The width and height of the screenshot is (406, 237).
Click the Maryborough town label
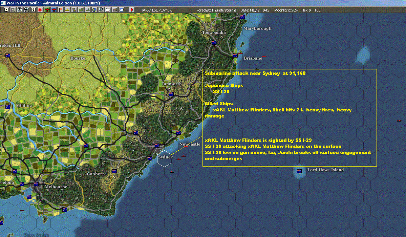point(257,28)
